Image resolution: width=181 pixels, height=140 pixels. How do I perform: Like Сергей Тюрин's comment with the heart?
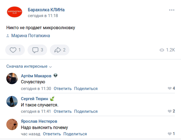point(170,111)
